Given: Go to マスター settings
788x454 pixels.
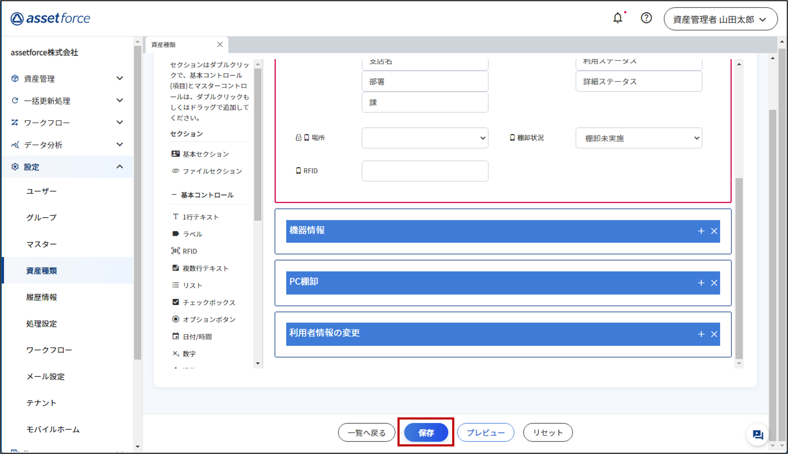Looking at the screenshot, I should [41, 244].
